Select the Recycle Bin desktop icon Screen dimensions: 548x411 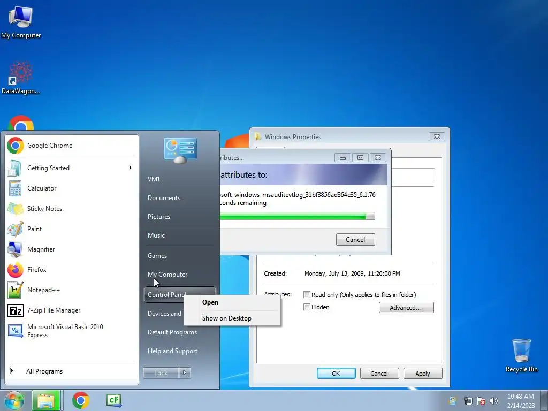click(x=521, y=355)
